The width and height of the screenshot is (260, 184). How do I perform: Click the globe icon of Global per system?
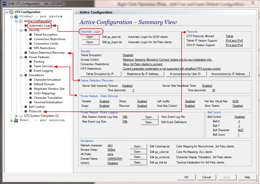pos(16,17)
